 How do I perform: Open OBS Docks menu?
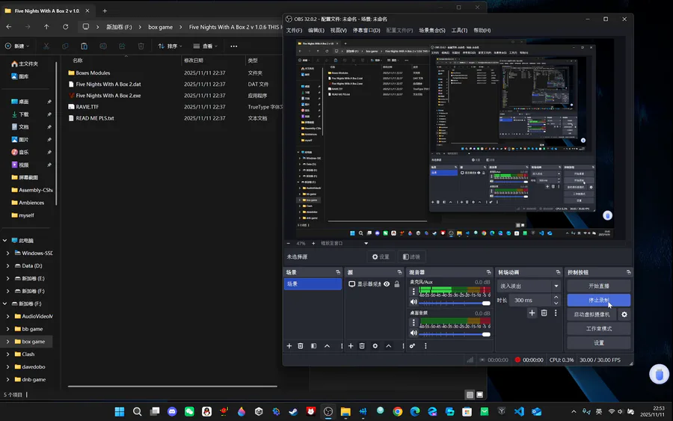(366, 30)
